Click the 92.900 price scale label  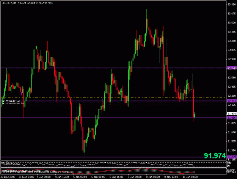(232, 59)
